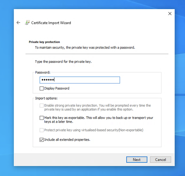
Task: Click the 'Include all extended properties' label text
Action: pyautogui.click(x=67, y=140)
